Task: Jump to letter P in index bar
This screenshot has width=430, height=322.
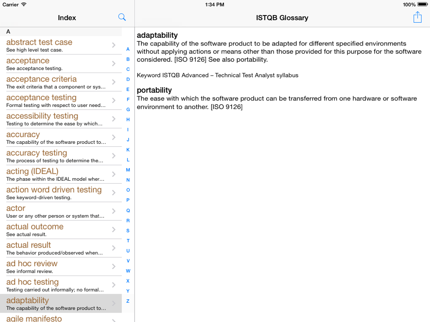Action: point(128,200)
